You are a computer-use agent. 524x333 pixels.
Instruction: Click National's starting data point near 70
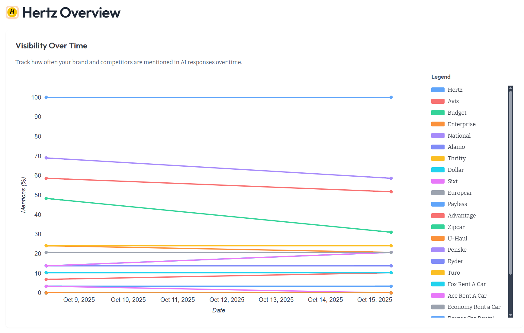pos(46,158)
